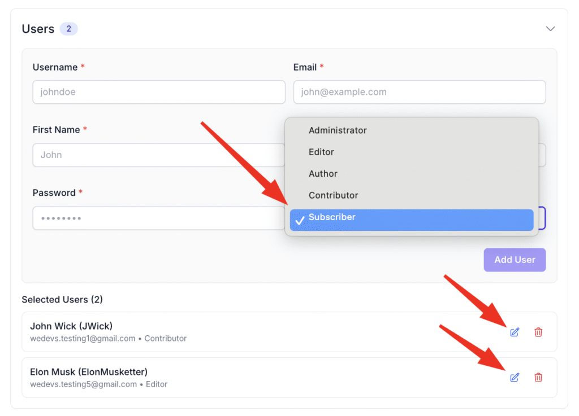Click the Users section title

38,29
